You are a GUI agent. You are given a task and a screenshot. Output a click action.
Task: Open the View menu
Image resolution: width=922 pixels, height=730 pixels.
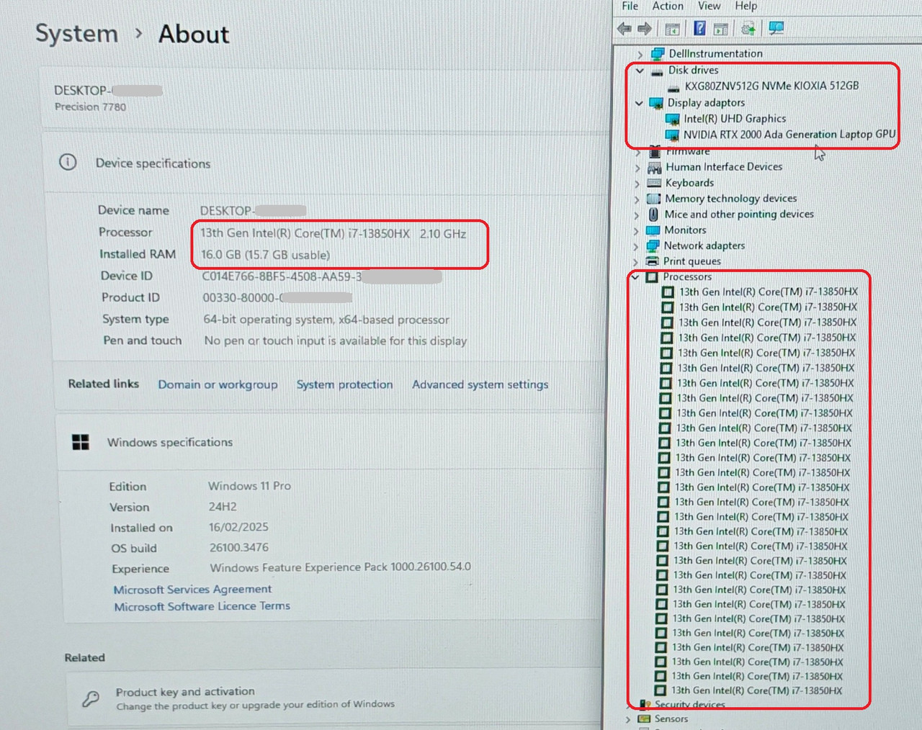click(709, 6)
